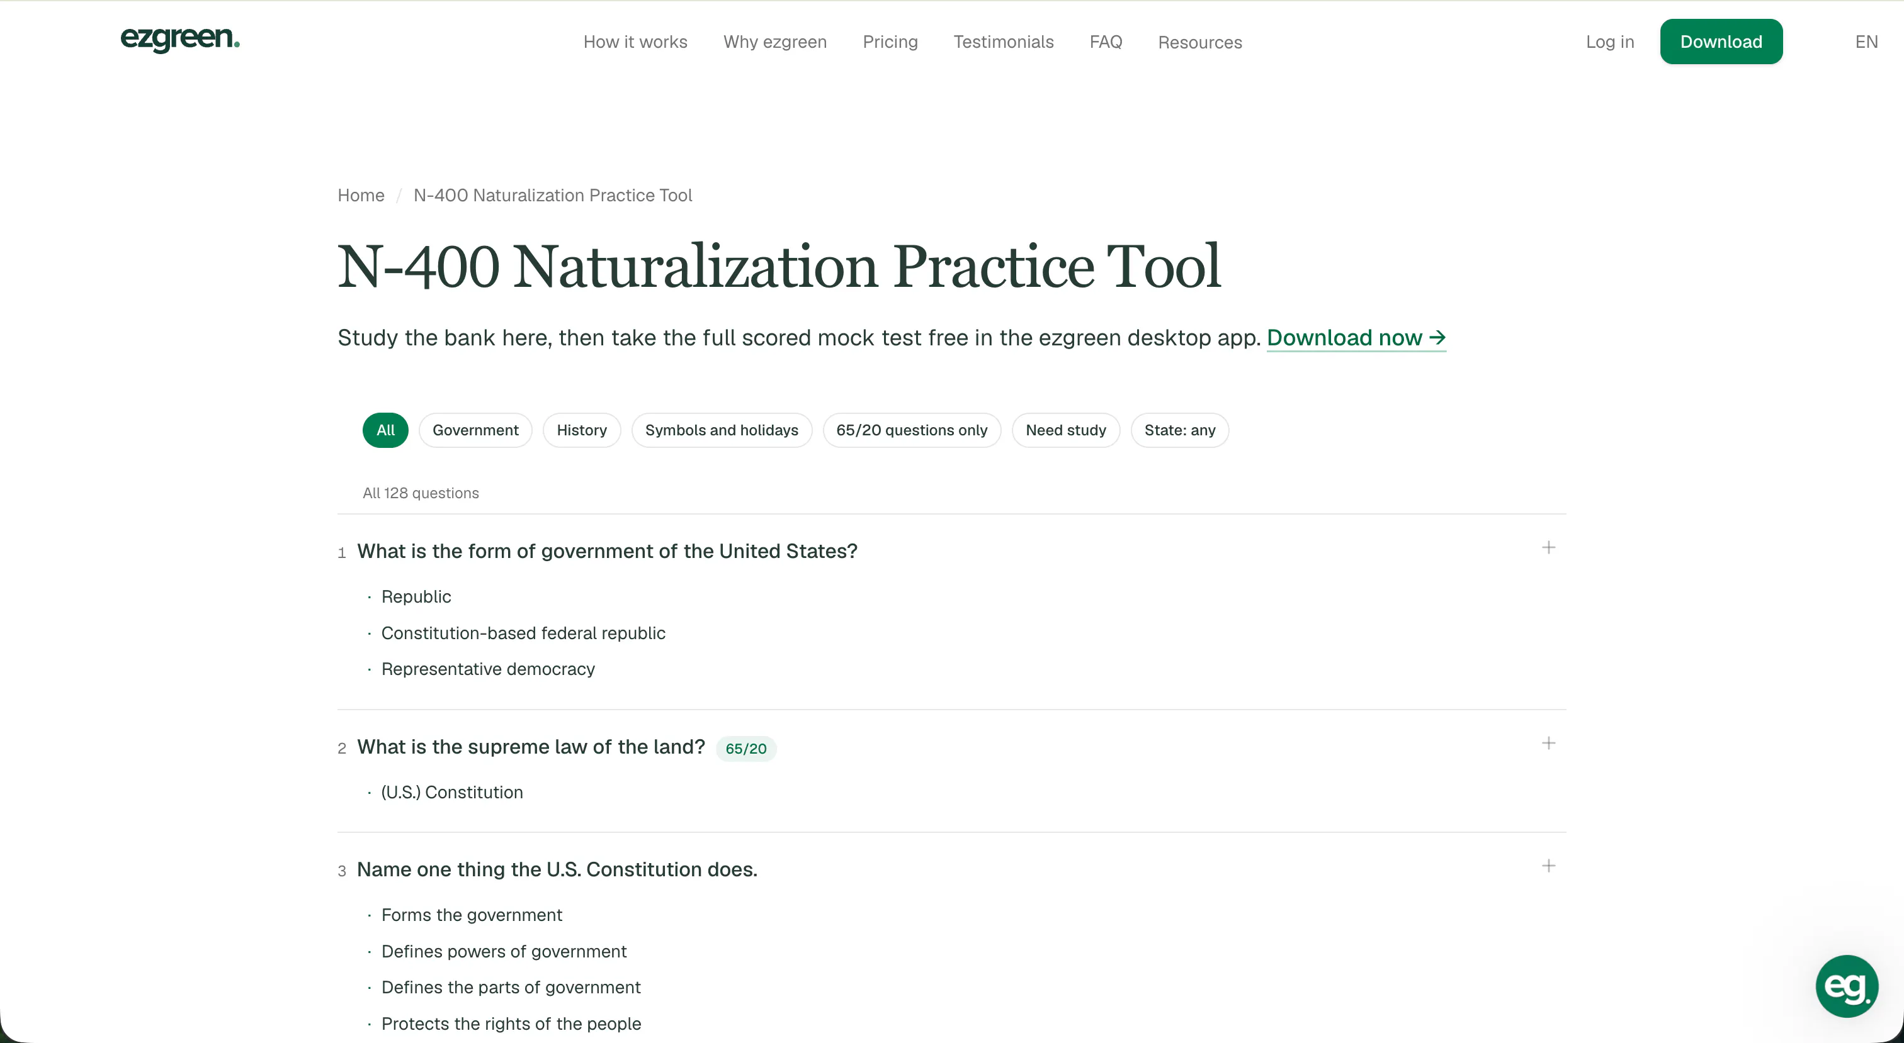This screenshot has width=1904, height=1043.
Task: Click the answer '(U.S.) Constitution'
Action: (451, 793)
